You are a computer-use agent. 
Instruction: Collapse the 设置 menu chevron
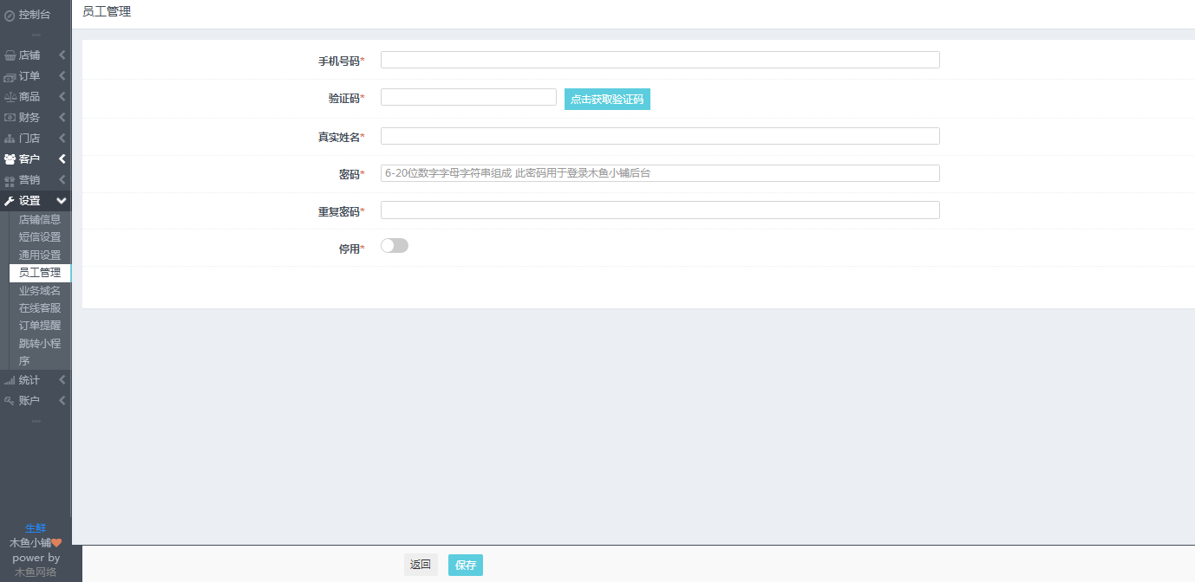(x=62, y=201)
